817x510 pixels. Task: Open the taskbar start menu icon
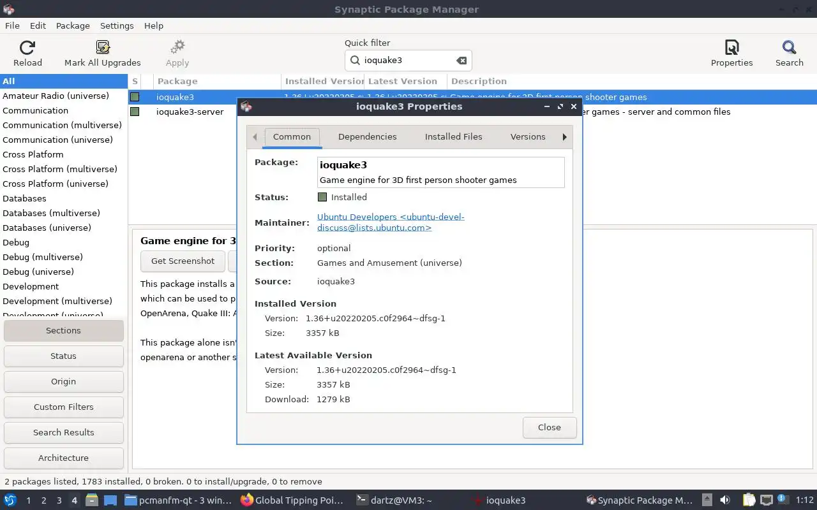tap(10, 500)
